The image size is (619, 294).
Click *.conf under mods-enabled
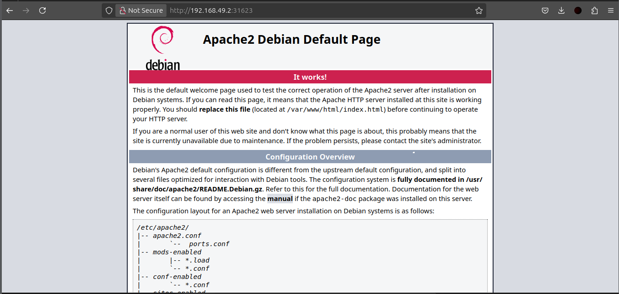pos(197,268)
